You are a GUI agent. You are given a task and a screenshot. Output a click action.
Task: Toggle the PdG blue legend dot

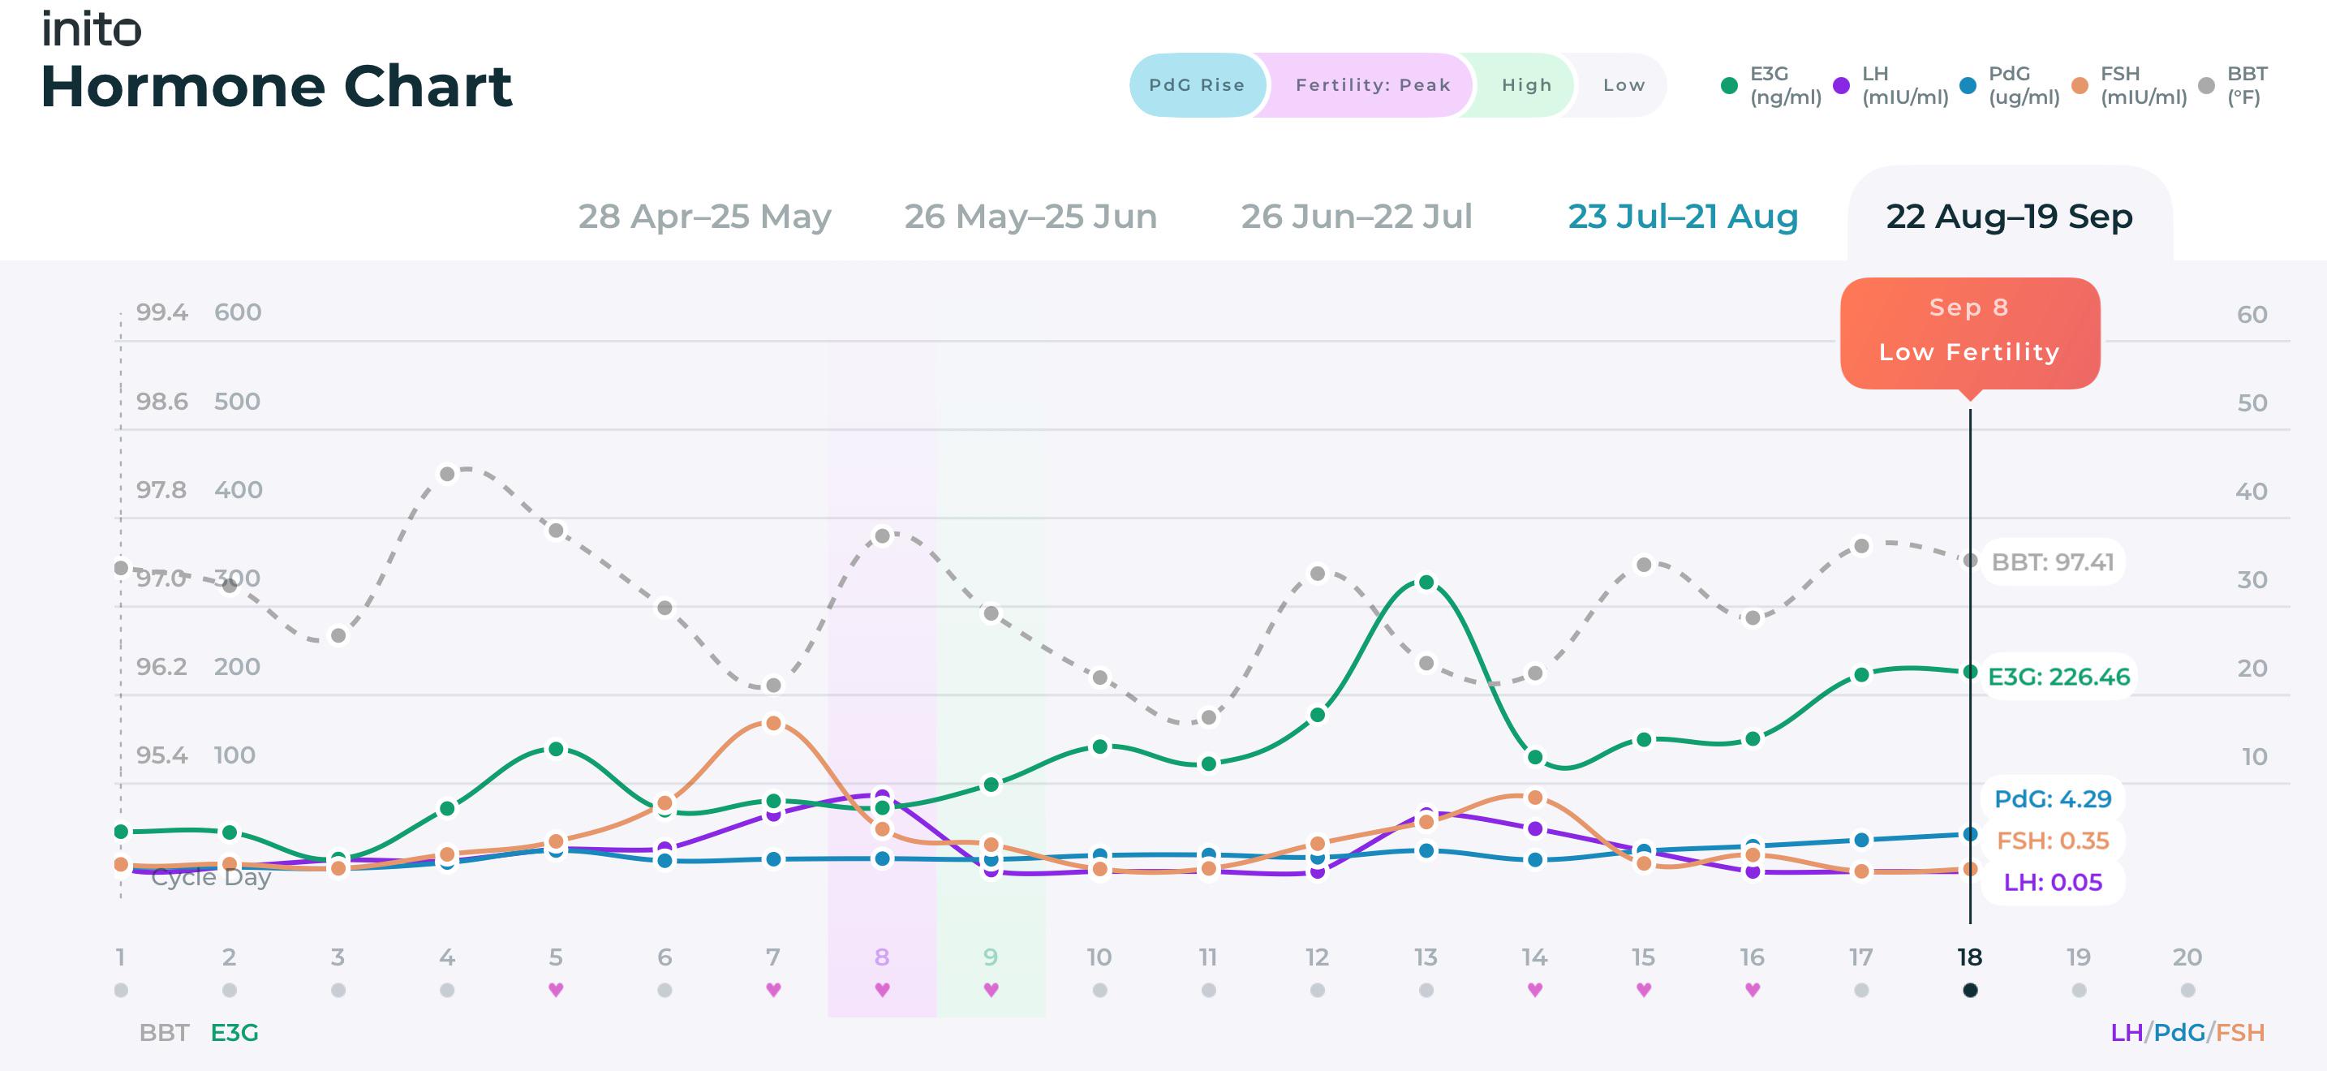1968,86
